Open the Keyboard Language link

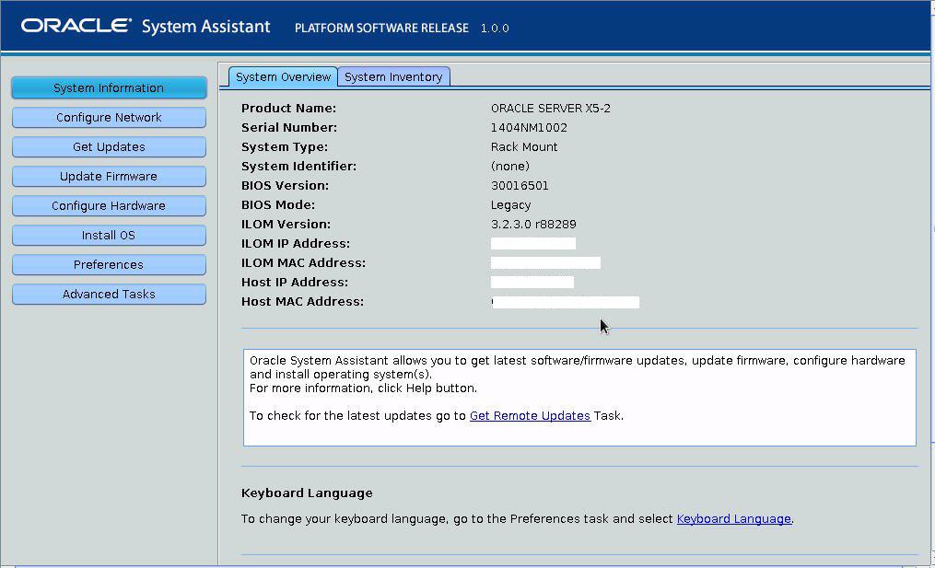(733, 518)
